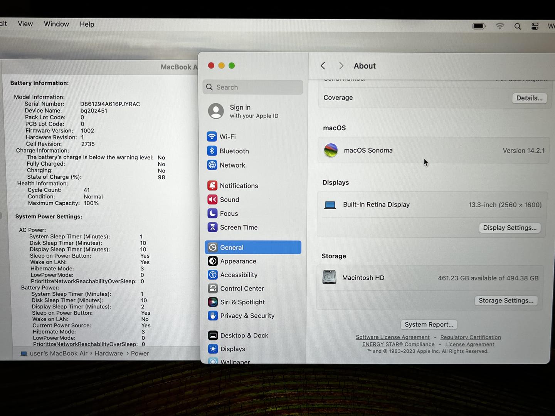Click the battery status icon in menu bar

point(479,26)
